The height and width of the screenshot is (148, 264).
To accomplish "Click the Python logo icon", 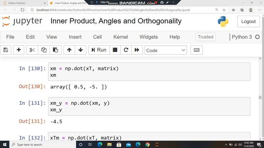I will (223, 21).
